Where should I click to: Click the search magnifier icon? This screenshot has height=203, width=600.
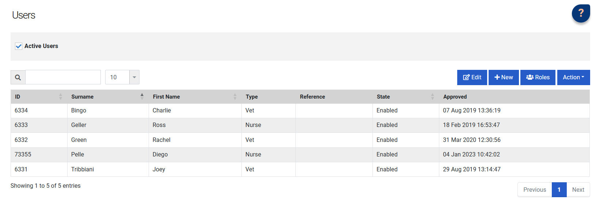coord(18,77)
